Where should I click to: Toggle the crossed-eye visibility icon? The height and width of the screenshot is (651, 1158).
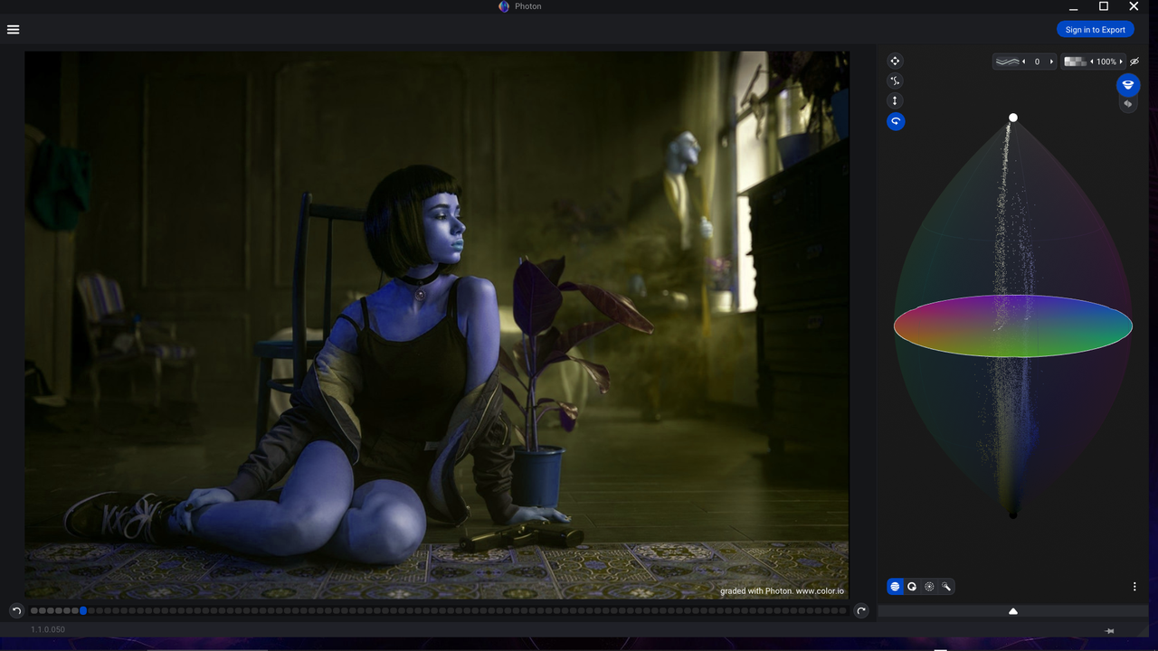coord(1134,61)
